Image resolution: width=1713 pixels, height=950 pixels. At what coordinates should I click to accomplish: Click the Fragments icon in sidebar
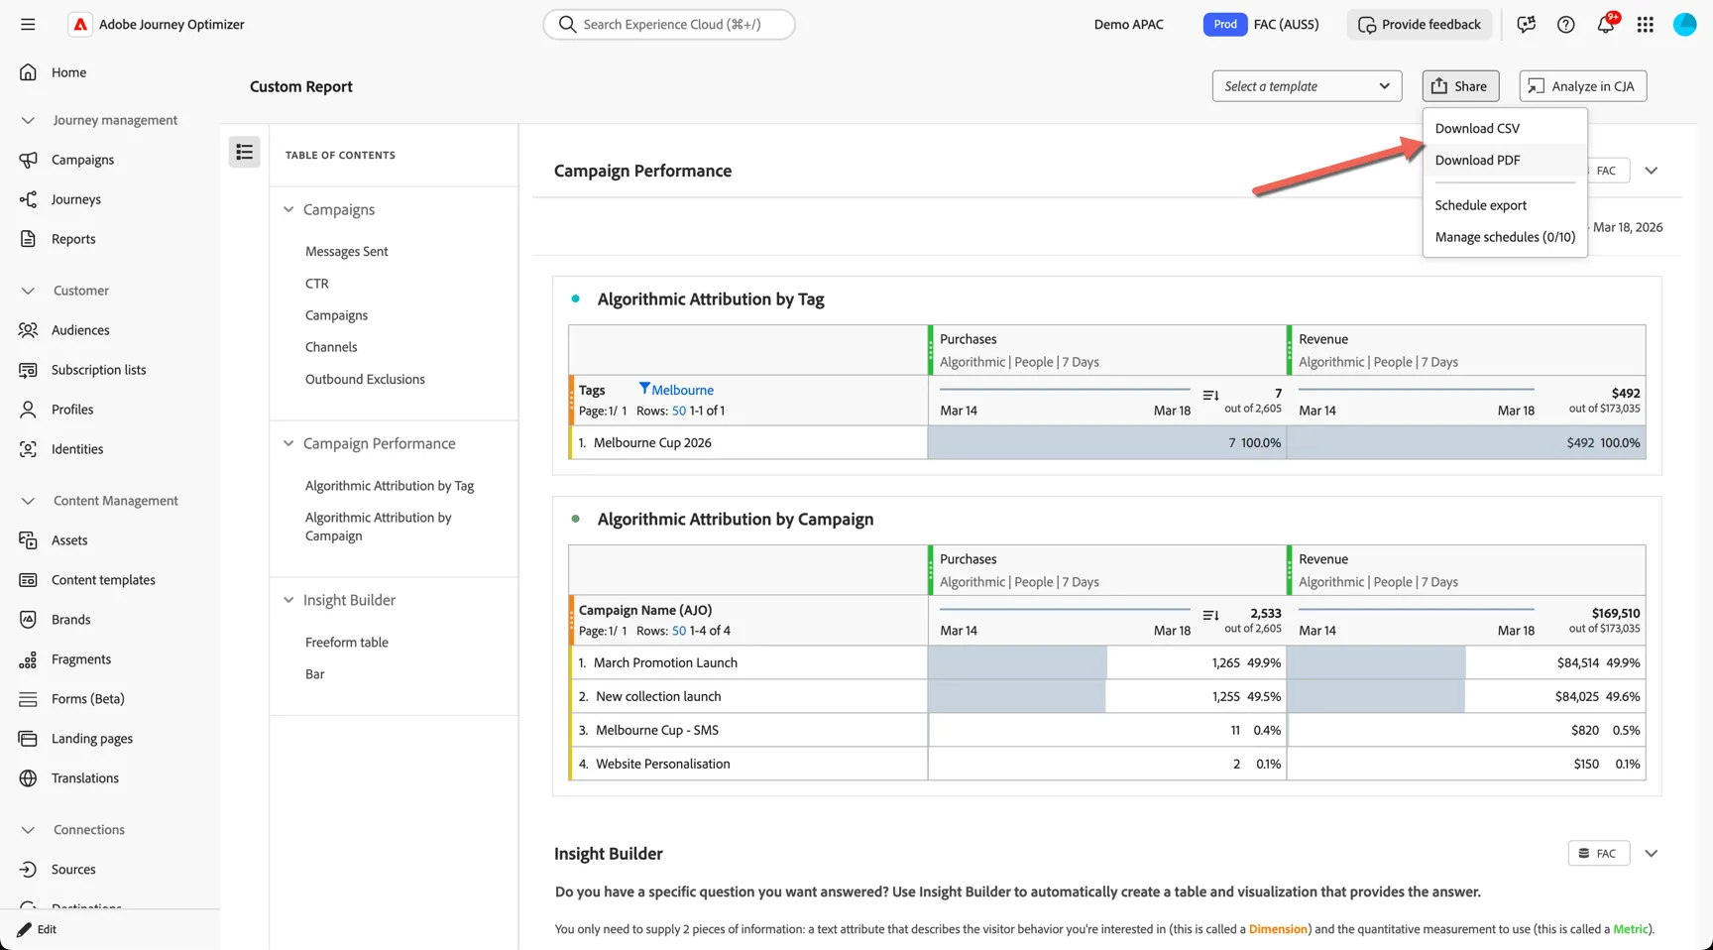(28, 659)
